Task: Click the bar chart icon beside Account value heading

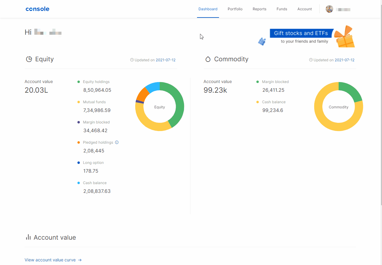Action: click(28, 237)
